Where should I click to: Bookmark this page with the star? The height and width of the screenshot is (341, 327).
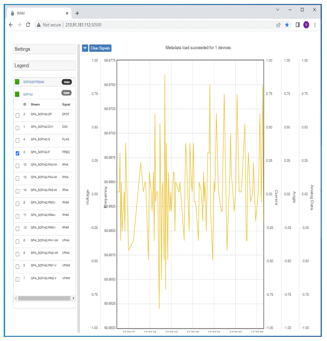tap(287, 25)
